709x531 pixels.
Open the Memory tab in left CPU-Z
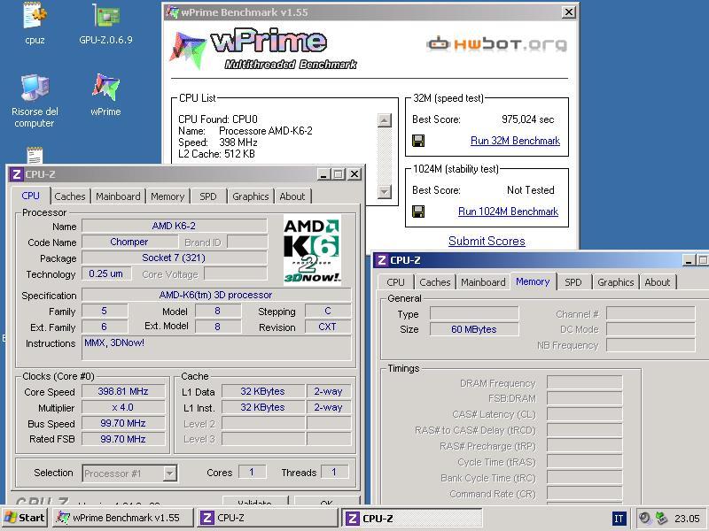coord(168,196)
